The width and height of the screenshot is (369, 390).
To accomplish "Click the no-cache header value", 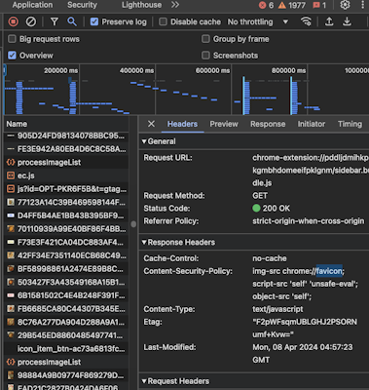I will coord(270,258).
